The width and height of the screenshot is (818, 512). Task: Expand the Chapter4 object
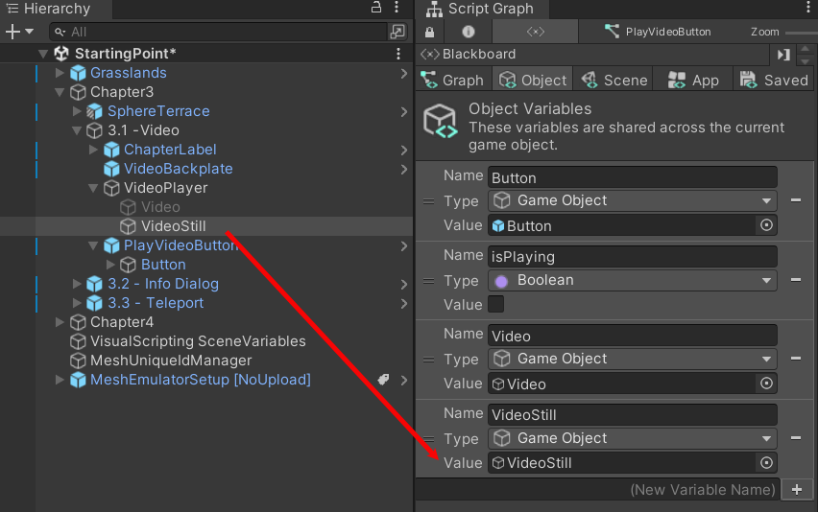click(60, 322)
